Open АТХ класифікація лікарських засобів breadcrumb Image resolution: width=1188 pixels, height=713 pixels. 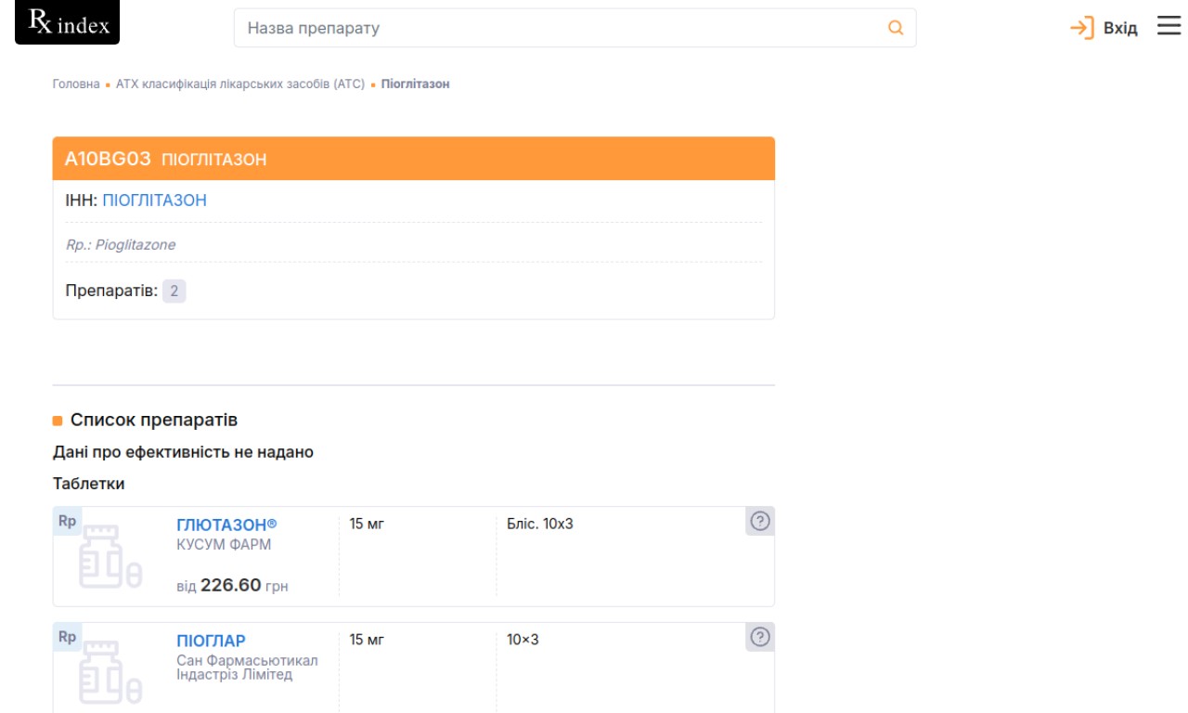[x=240, y=84]
